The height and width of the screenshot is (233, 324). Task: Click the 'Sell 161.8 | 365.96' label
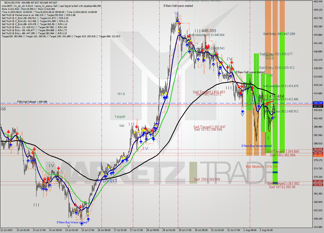pos(282,187)
